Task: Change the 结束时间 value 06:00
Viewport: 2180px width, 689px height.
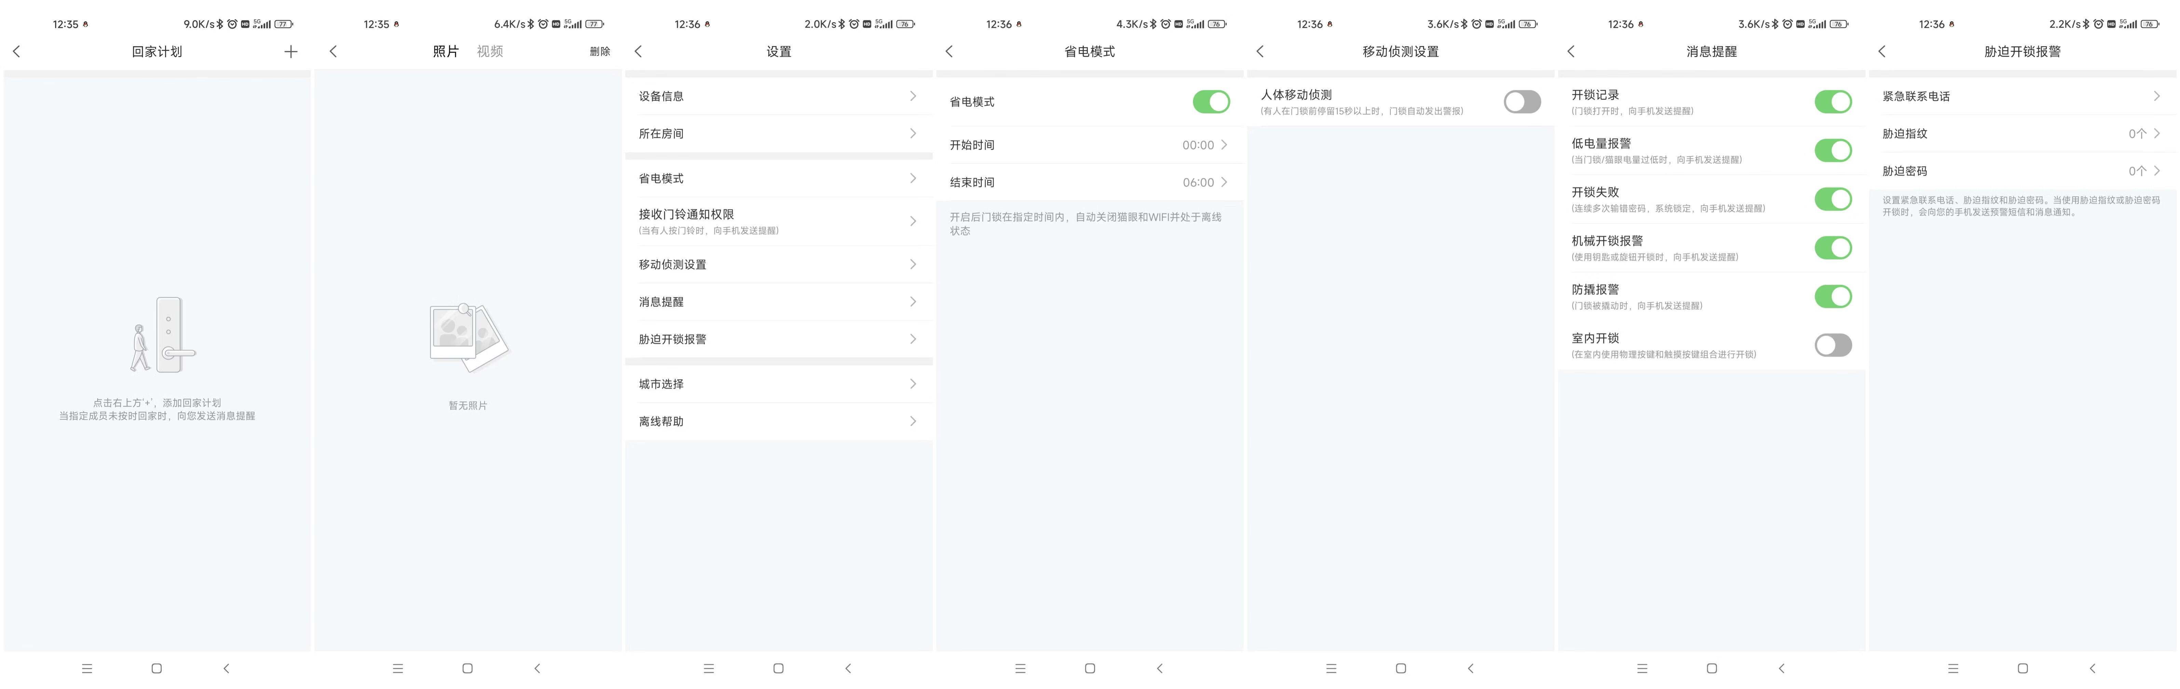Action: [x=1198, y=183]
